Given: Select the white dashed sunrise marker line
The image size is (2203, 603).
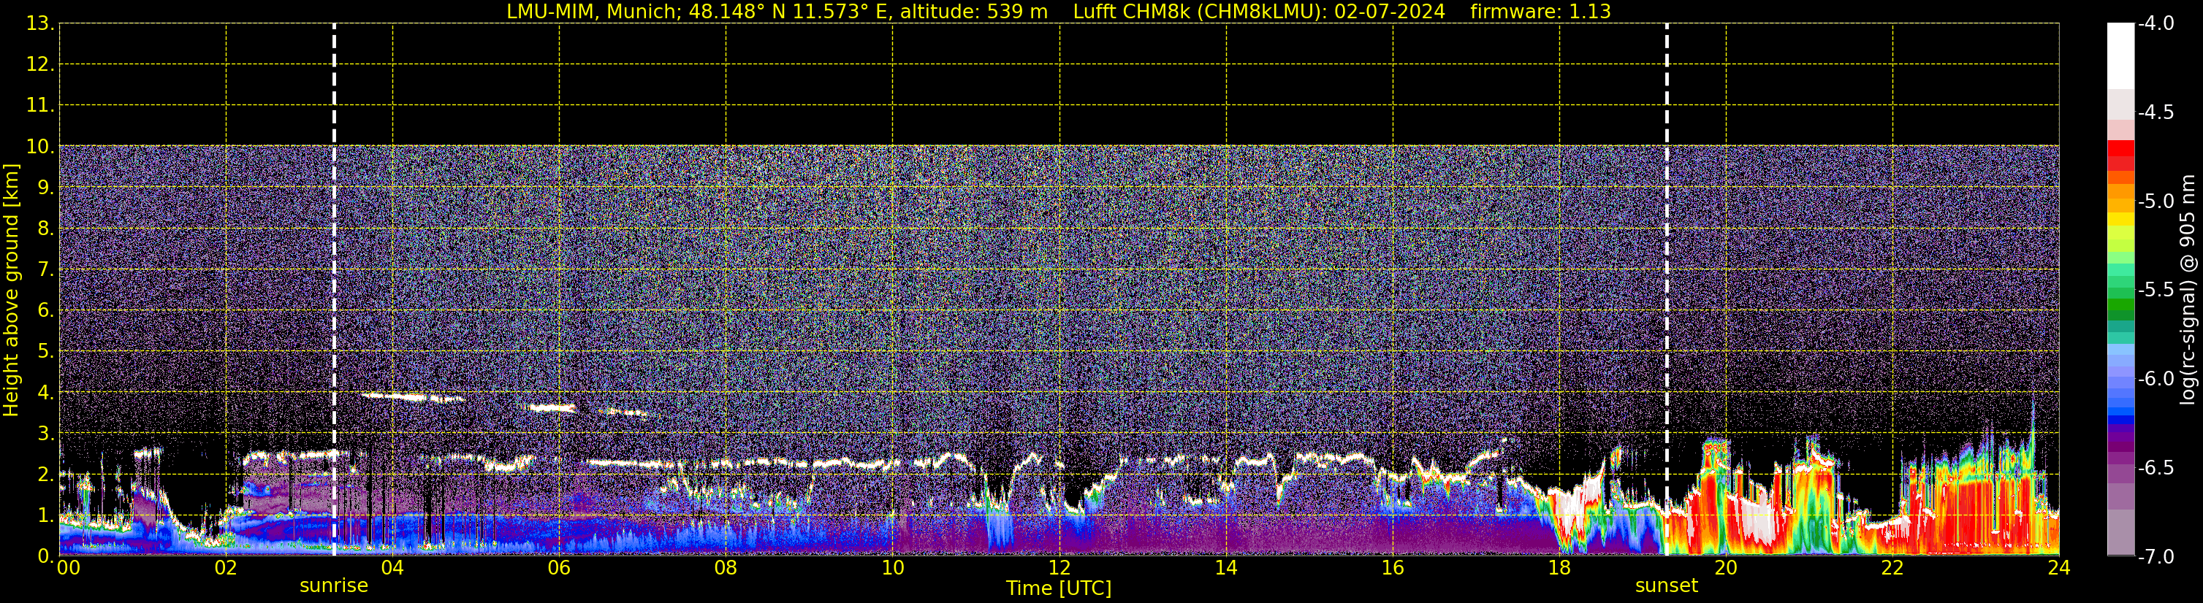Looking at the screenshot, I should click(333, 290).
